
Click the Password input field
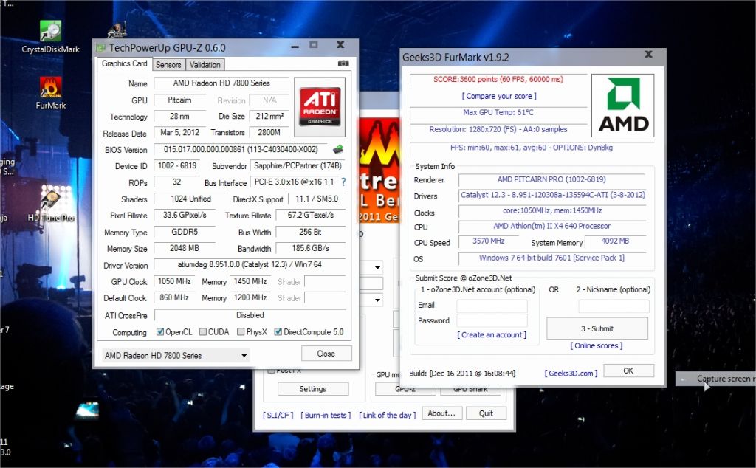click(x=492, y=320)
